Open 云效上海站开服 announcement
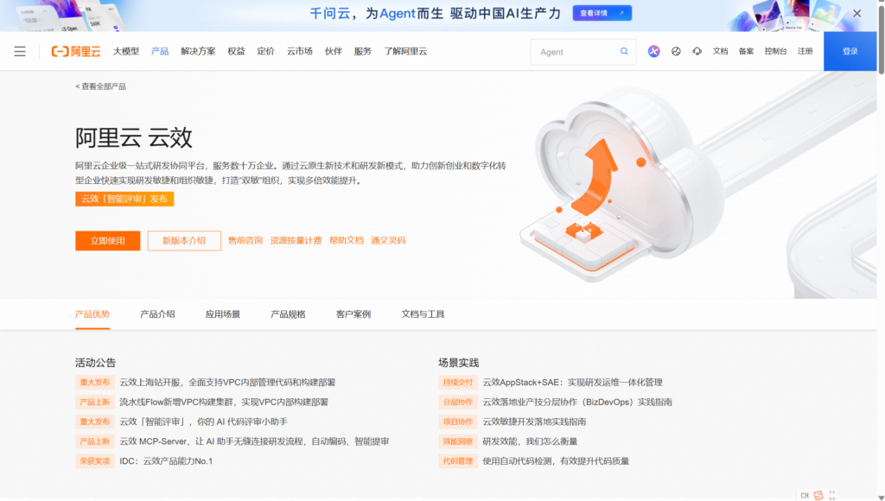The height and width of the screenshot is (501, 885). coord(227,383)
